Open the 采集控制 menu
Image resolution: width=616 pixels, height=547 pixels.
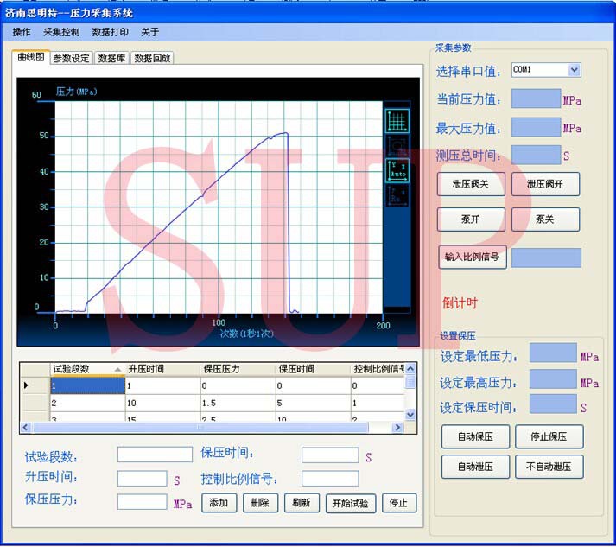(61, 32)
